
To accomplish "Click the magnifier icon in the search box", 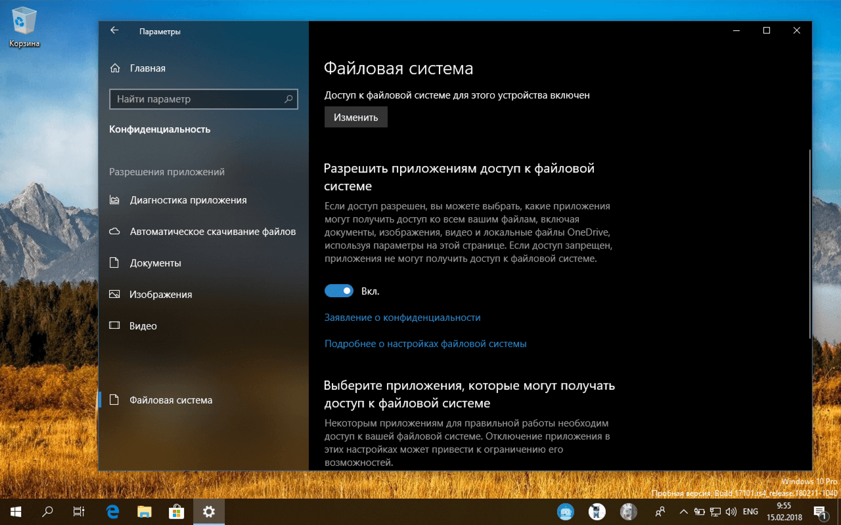I will coord(288,99).
